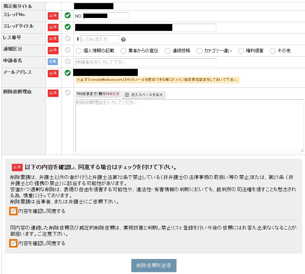
Task: Click gray validation check in 申請者名 row
Action: tap(68, 61)
